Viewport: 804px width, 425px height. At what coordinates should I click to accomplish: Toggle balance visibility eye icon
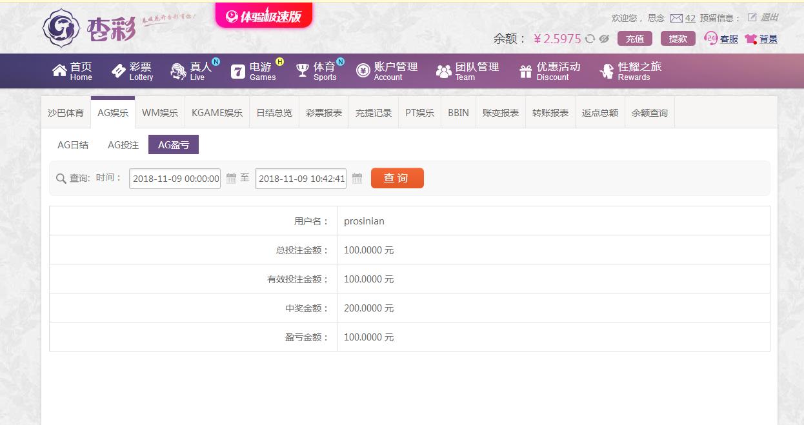604,39
